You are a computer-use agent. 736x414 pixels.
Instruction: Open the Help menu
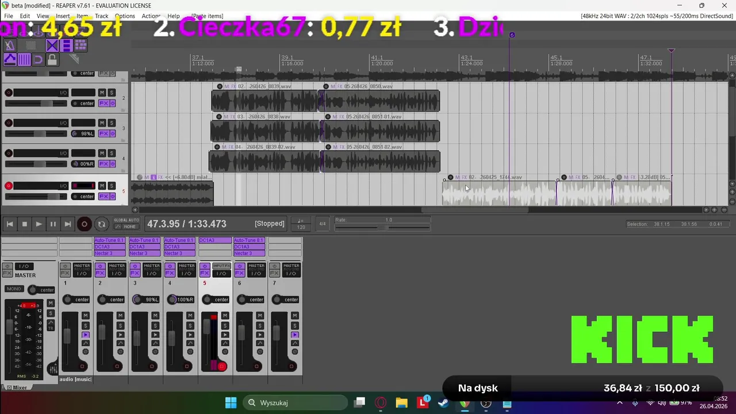click(173, 16)
